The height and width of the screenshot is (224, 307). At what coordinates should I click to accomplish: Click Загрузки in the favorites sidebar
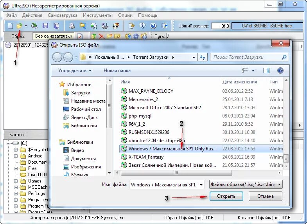click(x=81, y=93)
